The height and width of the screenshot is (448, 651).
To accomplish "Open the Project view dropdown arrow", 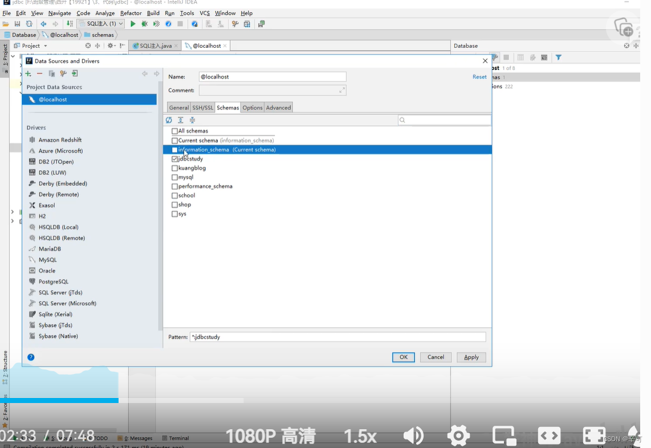I will coord(46,46).
